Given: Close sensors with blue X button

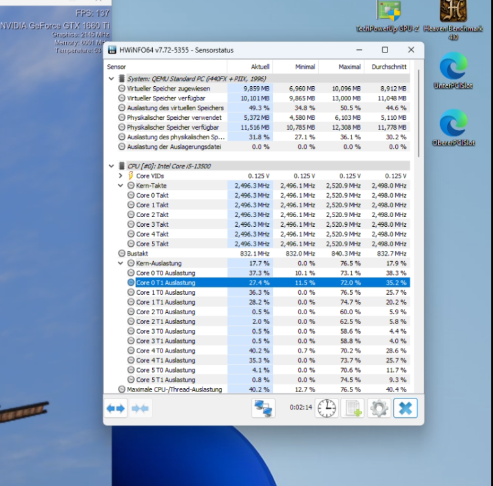Looking at the screenshot, I should (x=405, y=408).
